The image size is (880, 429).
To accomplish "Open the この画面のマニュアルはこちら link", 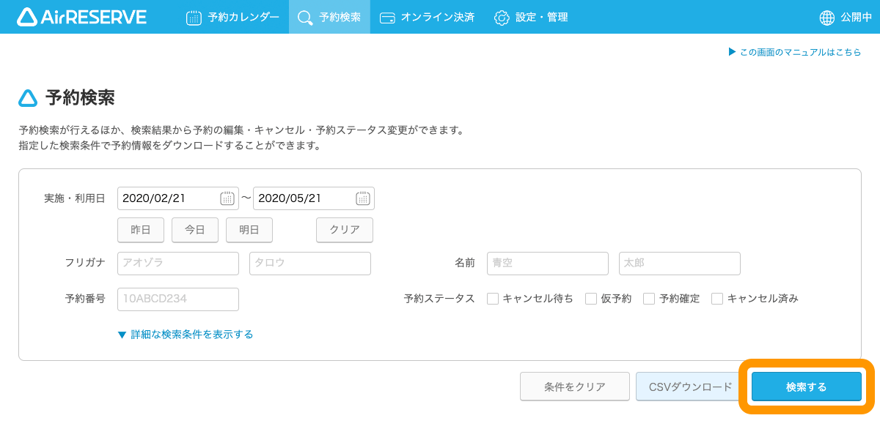I will [795, 52].
